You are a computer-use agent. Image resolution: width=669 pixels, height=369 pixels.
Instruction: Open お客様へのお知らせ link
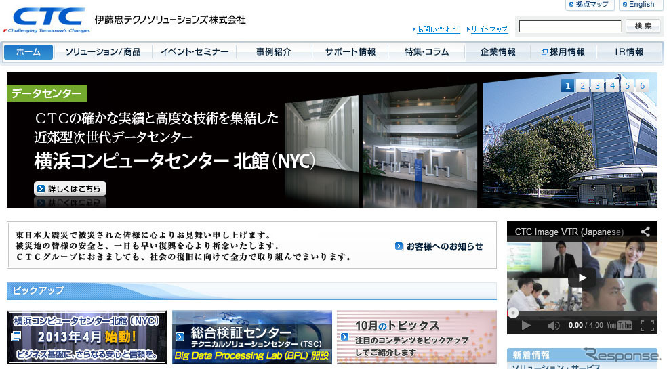444,246
